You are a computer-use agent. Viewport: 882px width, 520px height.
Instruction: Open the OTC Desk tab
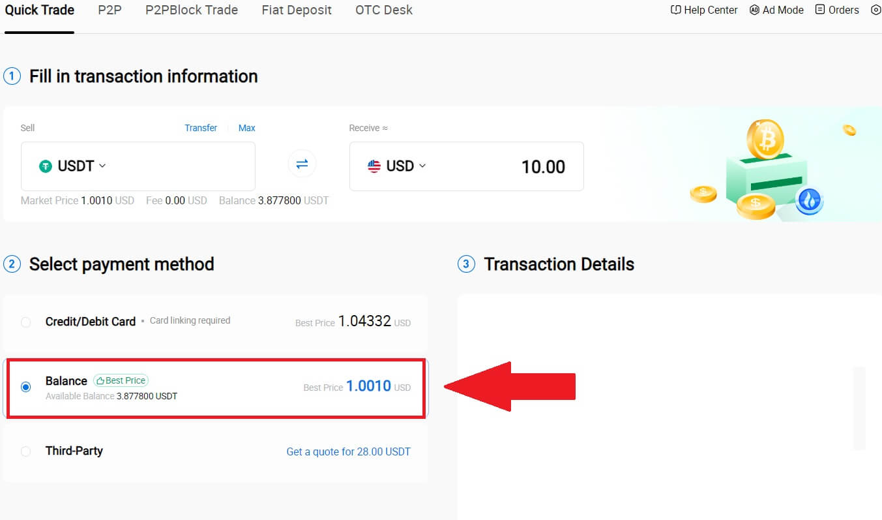(x=383, y=10)
